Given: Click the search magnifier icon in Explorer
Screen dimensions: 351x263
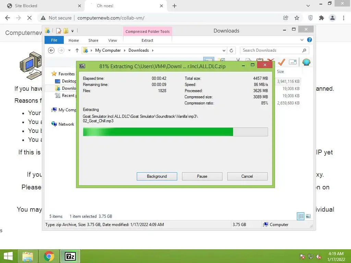Looking at the screenshot, I should pos(304,50).
